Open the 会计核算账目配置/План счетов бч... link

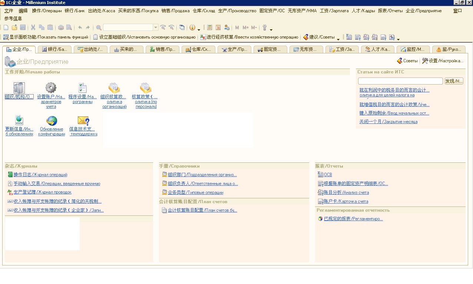[x=202, y=210]
